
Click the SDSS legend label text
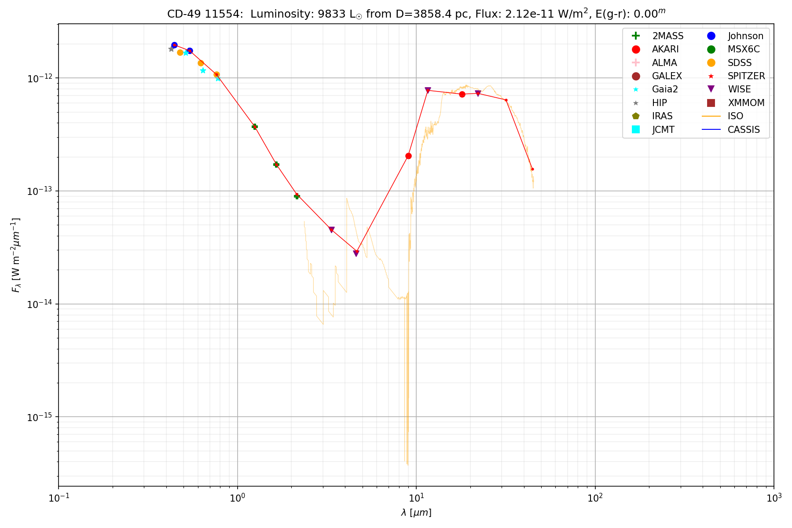pyautogui.click(x=740, y=63)
